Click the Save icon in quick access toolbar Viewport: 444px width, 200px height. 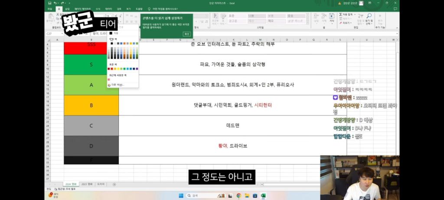49,3
